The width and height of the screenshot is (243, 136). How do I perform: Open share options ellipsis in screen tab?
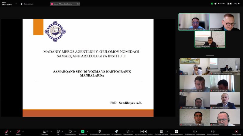point(78,4)
